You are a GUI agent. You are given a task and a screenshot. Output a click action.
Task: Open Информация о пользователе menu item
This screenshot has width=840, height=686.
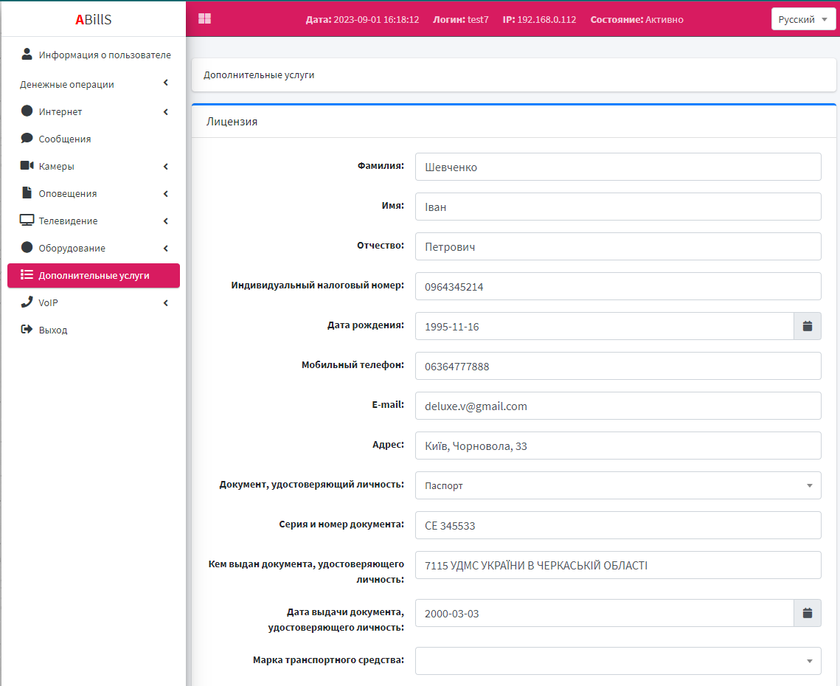(x=94, y=55)
